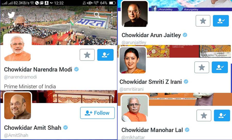Viewport: 232px width, 140px height.
Task: Star notifications for Manohar Lal
Action: [204, 115]
